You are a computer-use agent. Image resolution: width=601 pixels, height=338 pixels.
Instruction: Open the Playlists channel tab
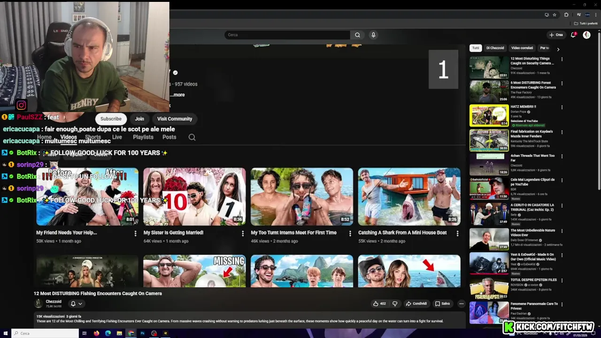tap(143, 137)
